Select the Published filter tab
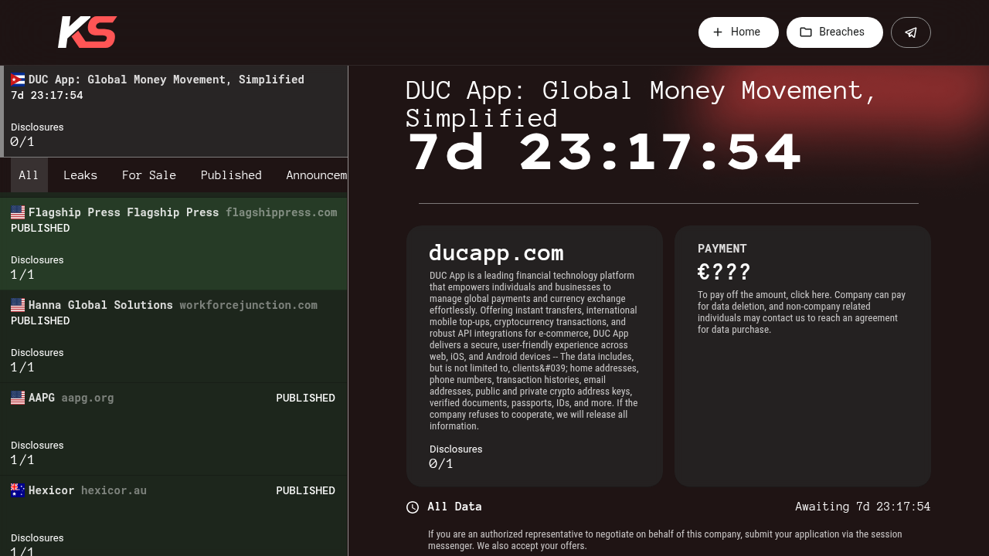 [231, 175]
